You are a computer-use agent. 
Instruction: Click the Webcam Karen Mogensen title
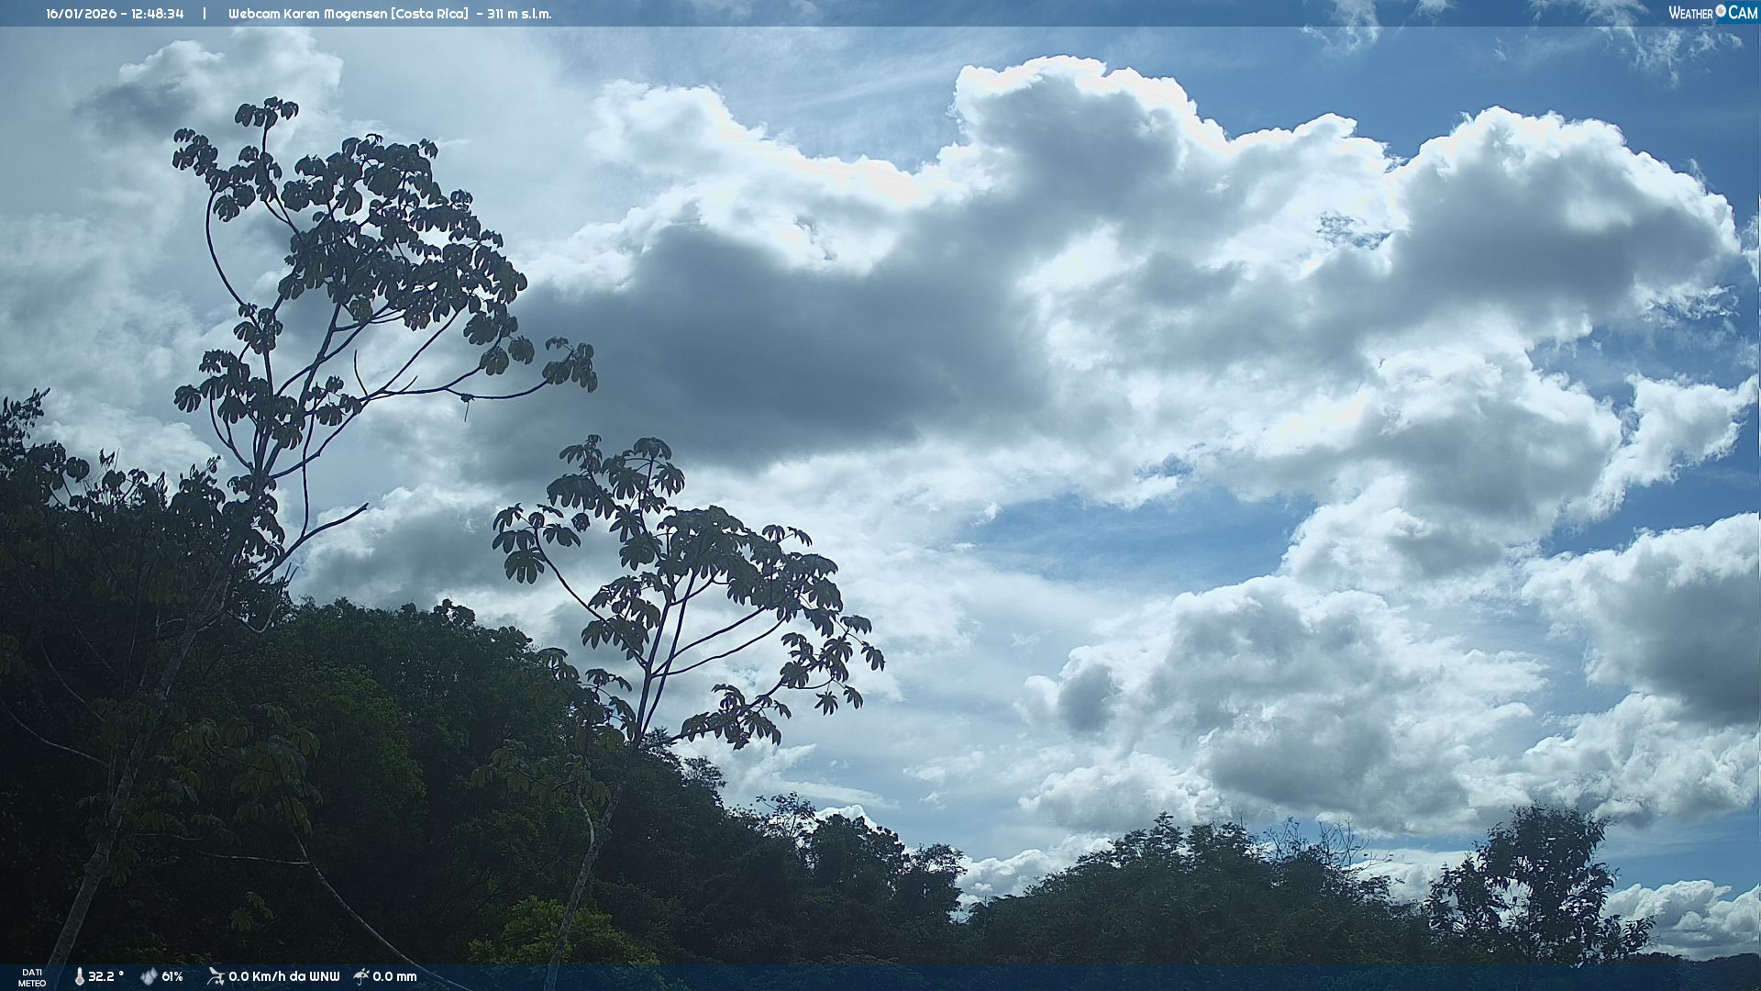coord(307,14)
